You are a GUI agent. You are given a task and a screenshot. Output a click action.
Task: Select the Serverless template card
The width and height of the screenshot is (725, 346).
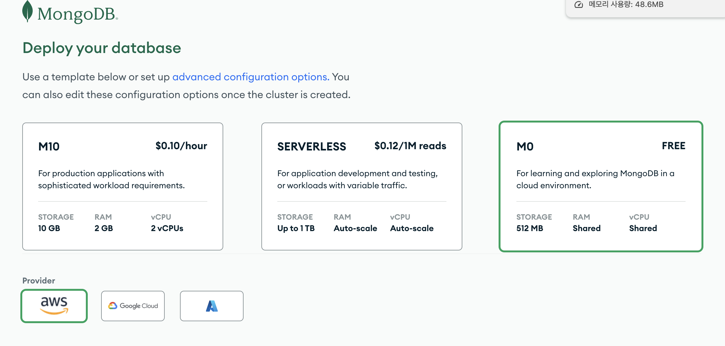[x=362, y=186]
